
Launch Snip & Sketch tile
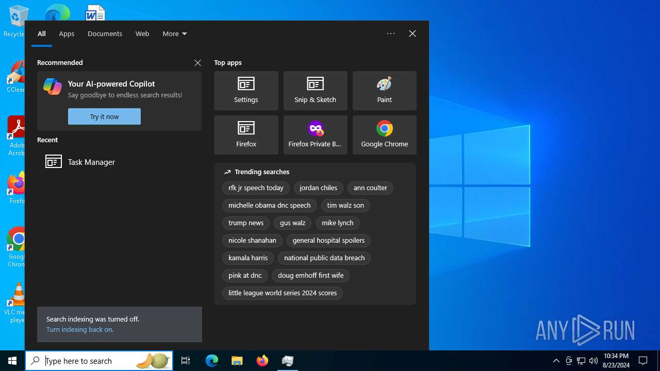[x=315, y=91]
